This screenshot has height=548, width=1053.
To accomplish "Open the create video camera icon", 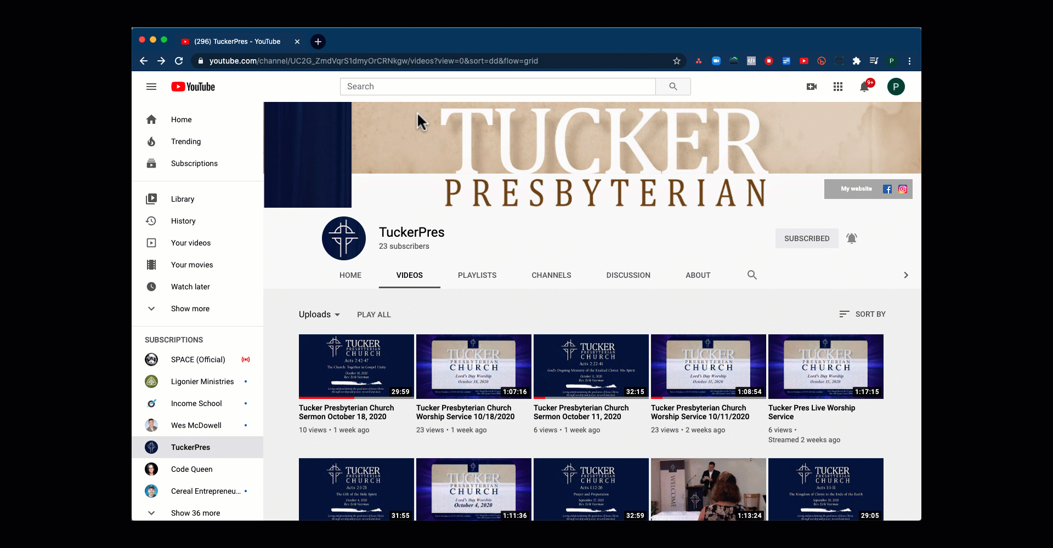I will coord(812,87).
